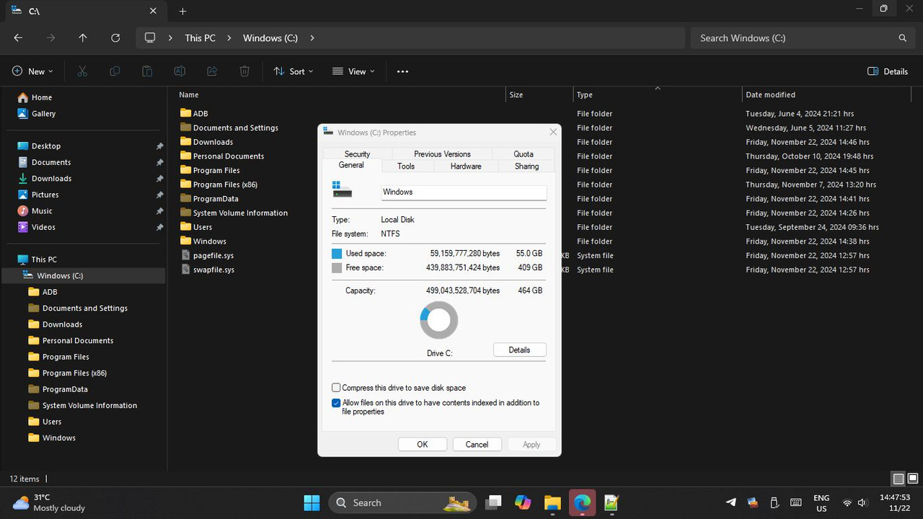Select the Delete icon in the toolbar
Screen dimensions: 923x519
click(x=244, y=71)
